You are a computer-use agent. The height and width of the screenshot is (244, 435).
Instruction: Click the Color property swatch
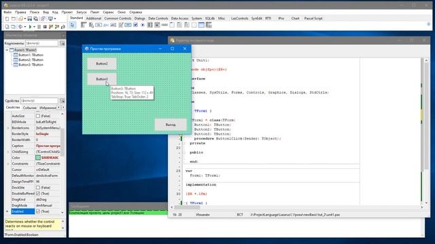tap(38, 158)
